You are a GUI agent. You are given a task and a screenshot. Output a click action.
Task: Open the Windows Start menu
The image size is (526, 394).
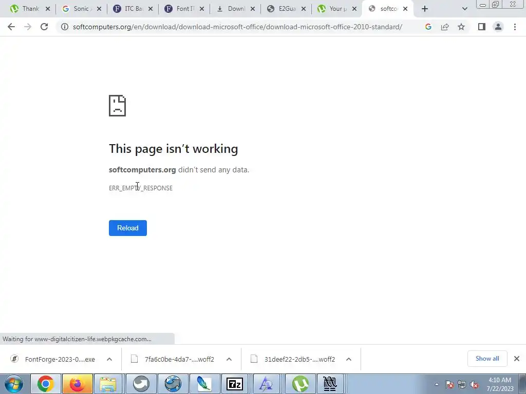(x=14, y=384)
